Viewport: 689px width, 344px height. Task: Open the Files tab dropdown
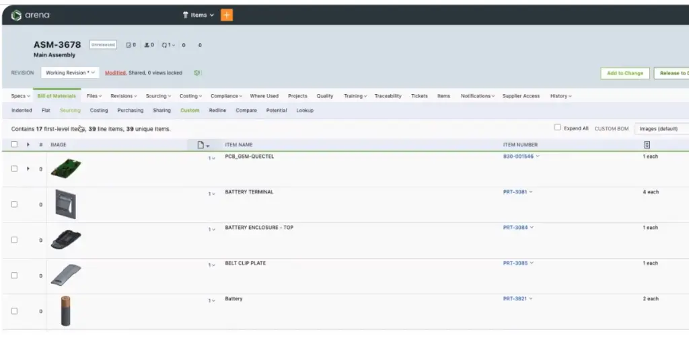click(94, 96)
